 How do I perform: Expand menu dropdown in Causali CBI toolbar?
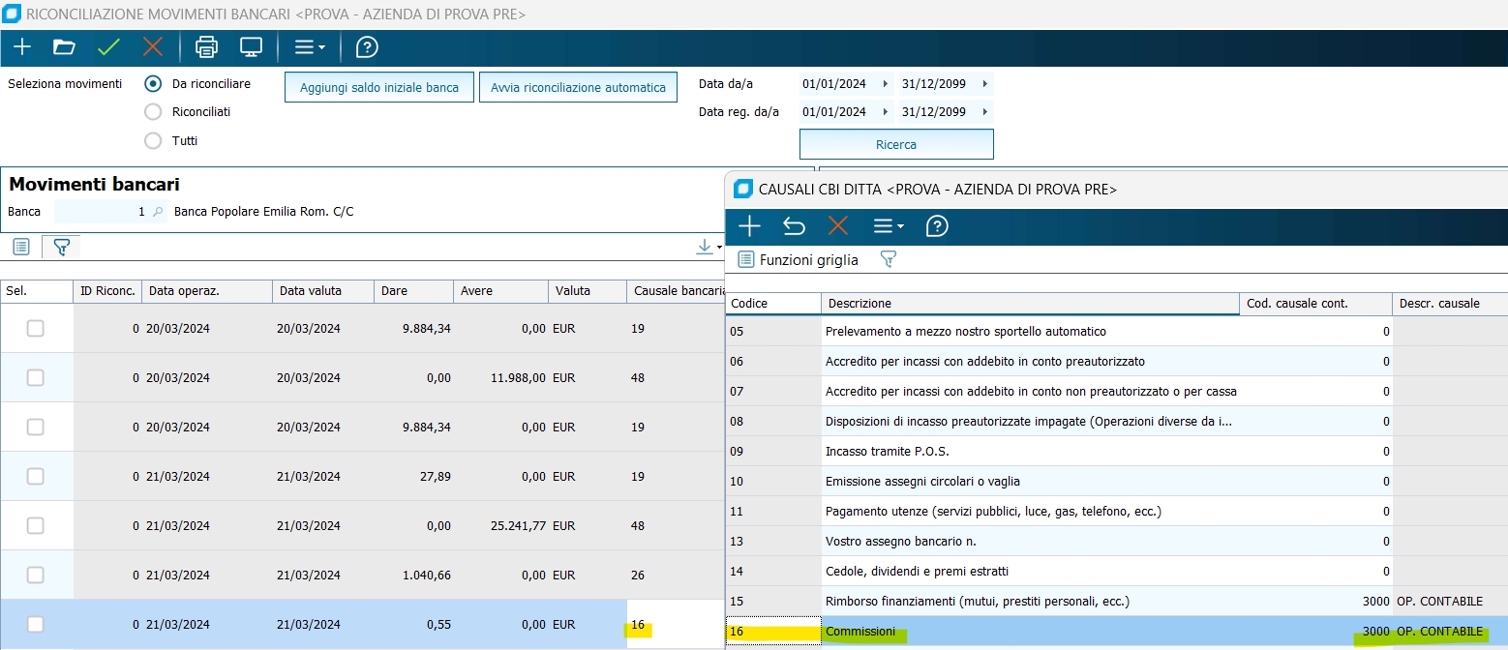click(889, 226)
